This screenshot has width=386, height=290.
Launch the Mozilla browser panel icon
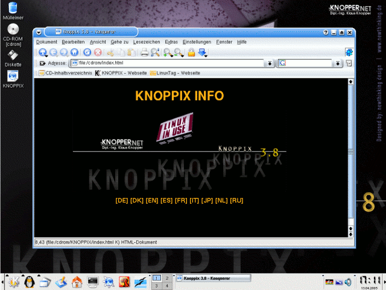pos(124,282)
